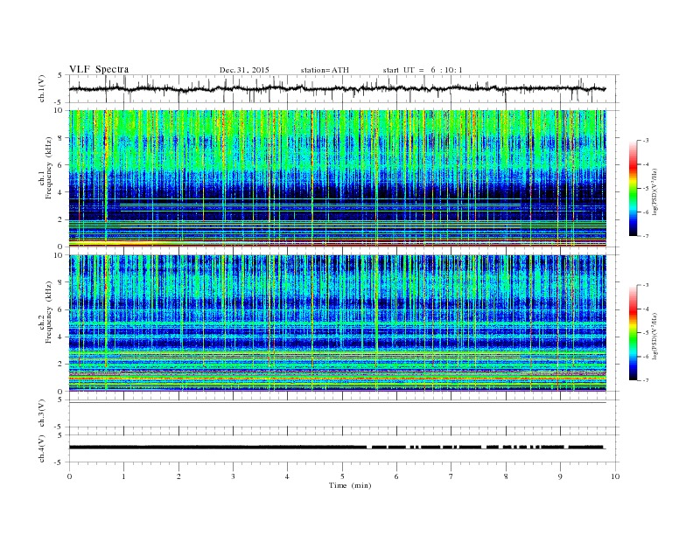693x535 pixels.
Task: Click the '-7' tick on ch.1 colorbar
Action: click(x=645, y=236)
